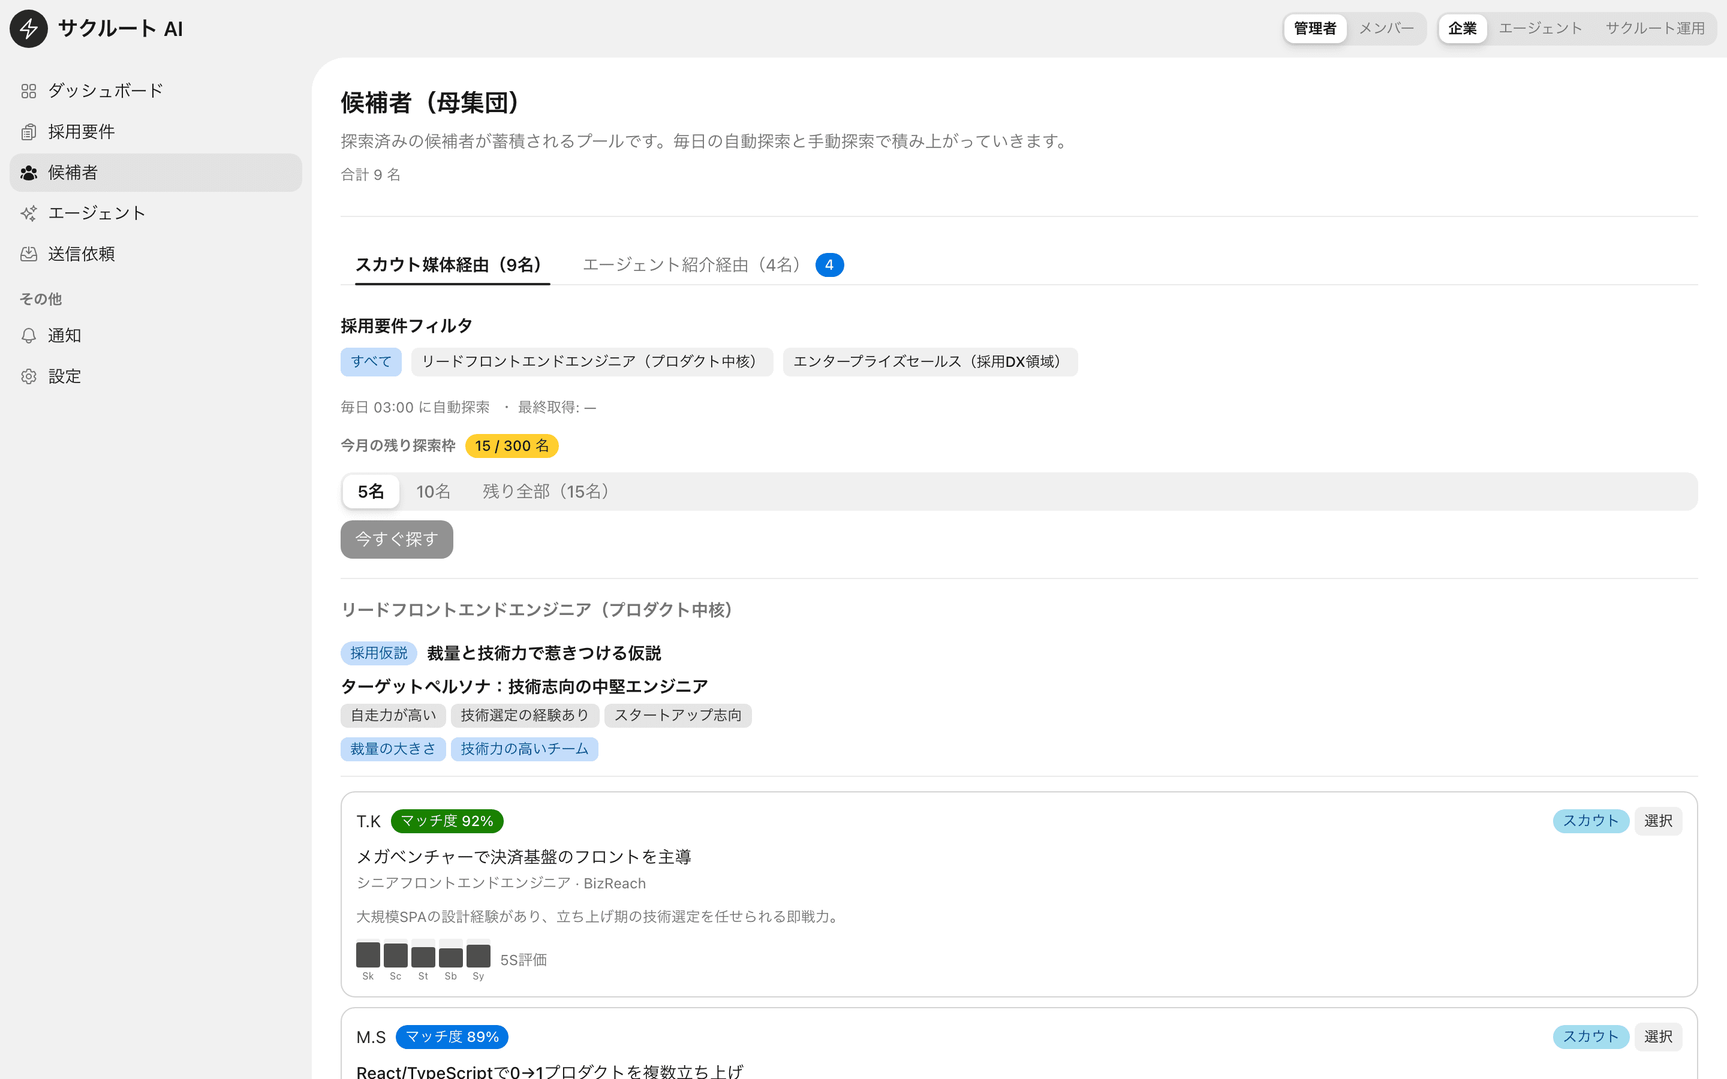Click the 技術選定の経験あり tag
Viewport: 1727px width, 1079px height.
point(525,715)
